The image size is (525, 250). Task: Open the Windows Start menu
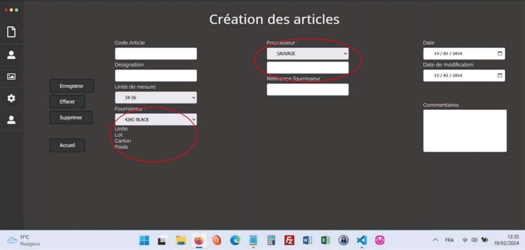tap(144, 240)
